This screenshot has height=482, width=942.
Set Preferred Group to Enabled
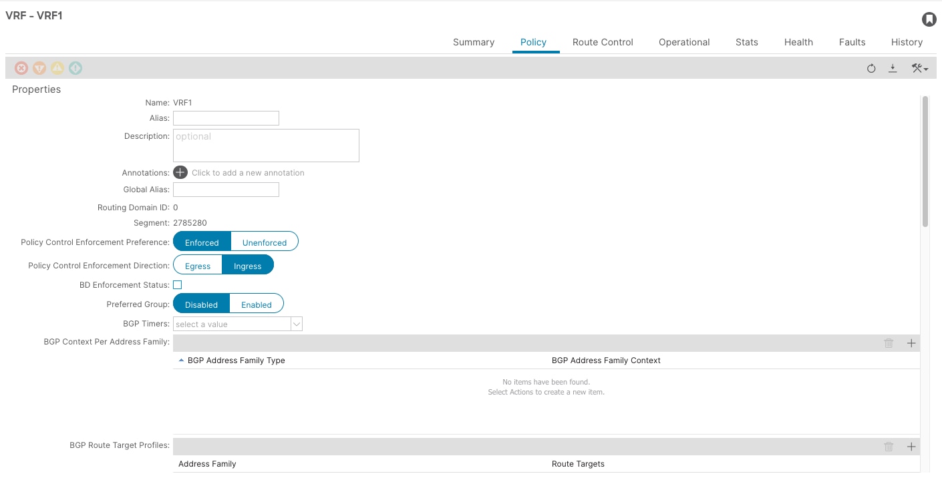[x=257, y=304]
